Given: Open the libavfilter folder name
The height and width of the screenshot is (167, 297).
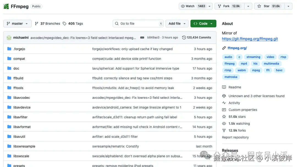Looking at the screenshot, I should (20, 117).
